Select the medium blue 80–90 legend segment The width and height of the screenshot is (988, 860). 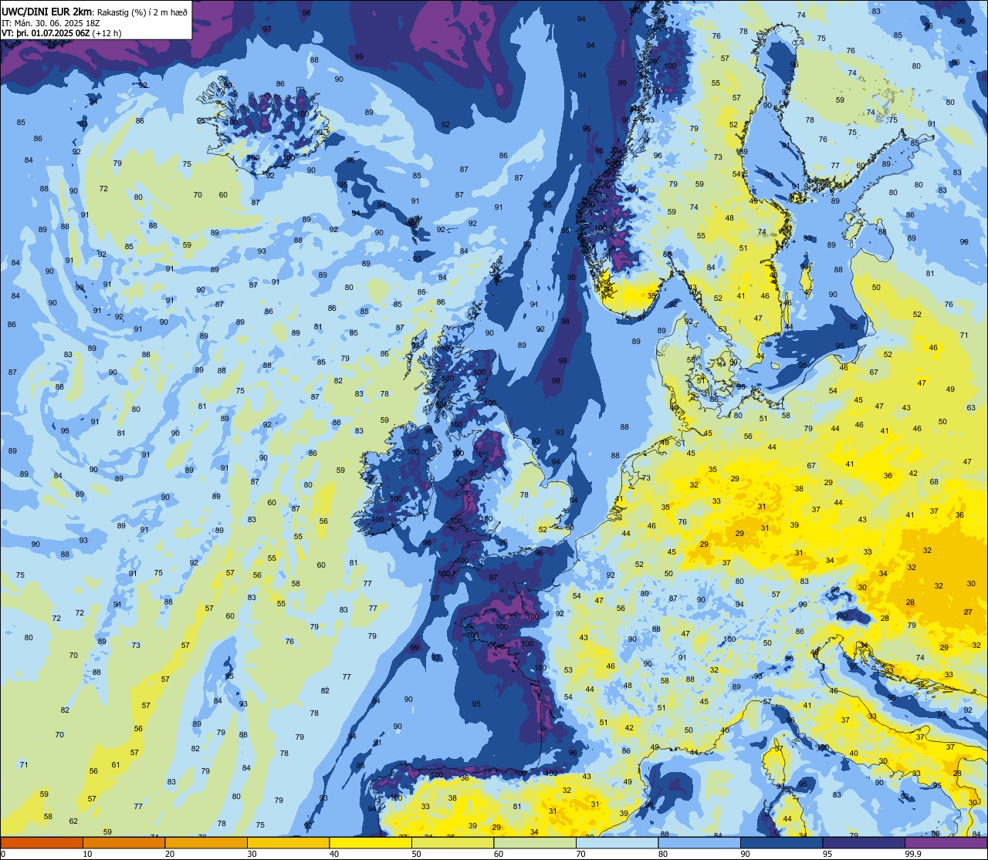click(x=699, y=842)
